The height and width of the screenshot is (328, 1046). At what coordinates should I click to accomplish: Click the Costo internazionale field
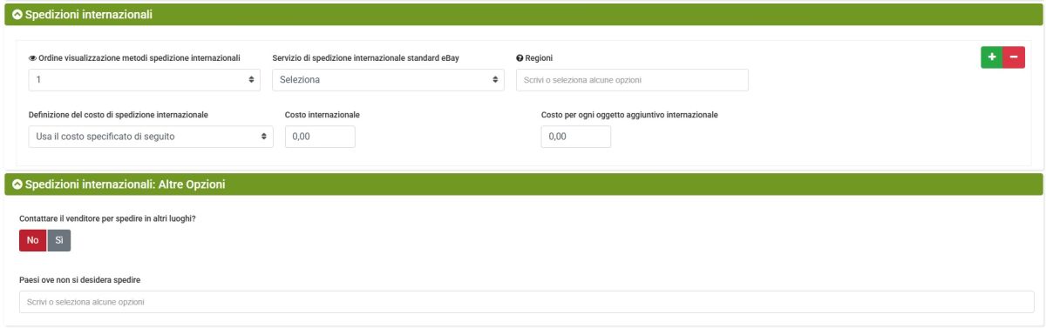pos(320,137)
